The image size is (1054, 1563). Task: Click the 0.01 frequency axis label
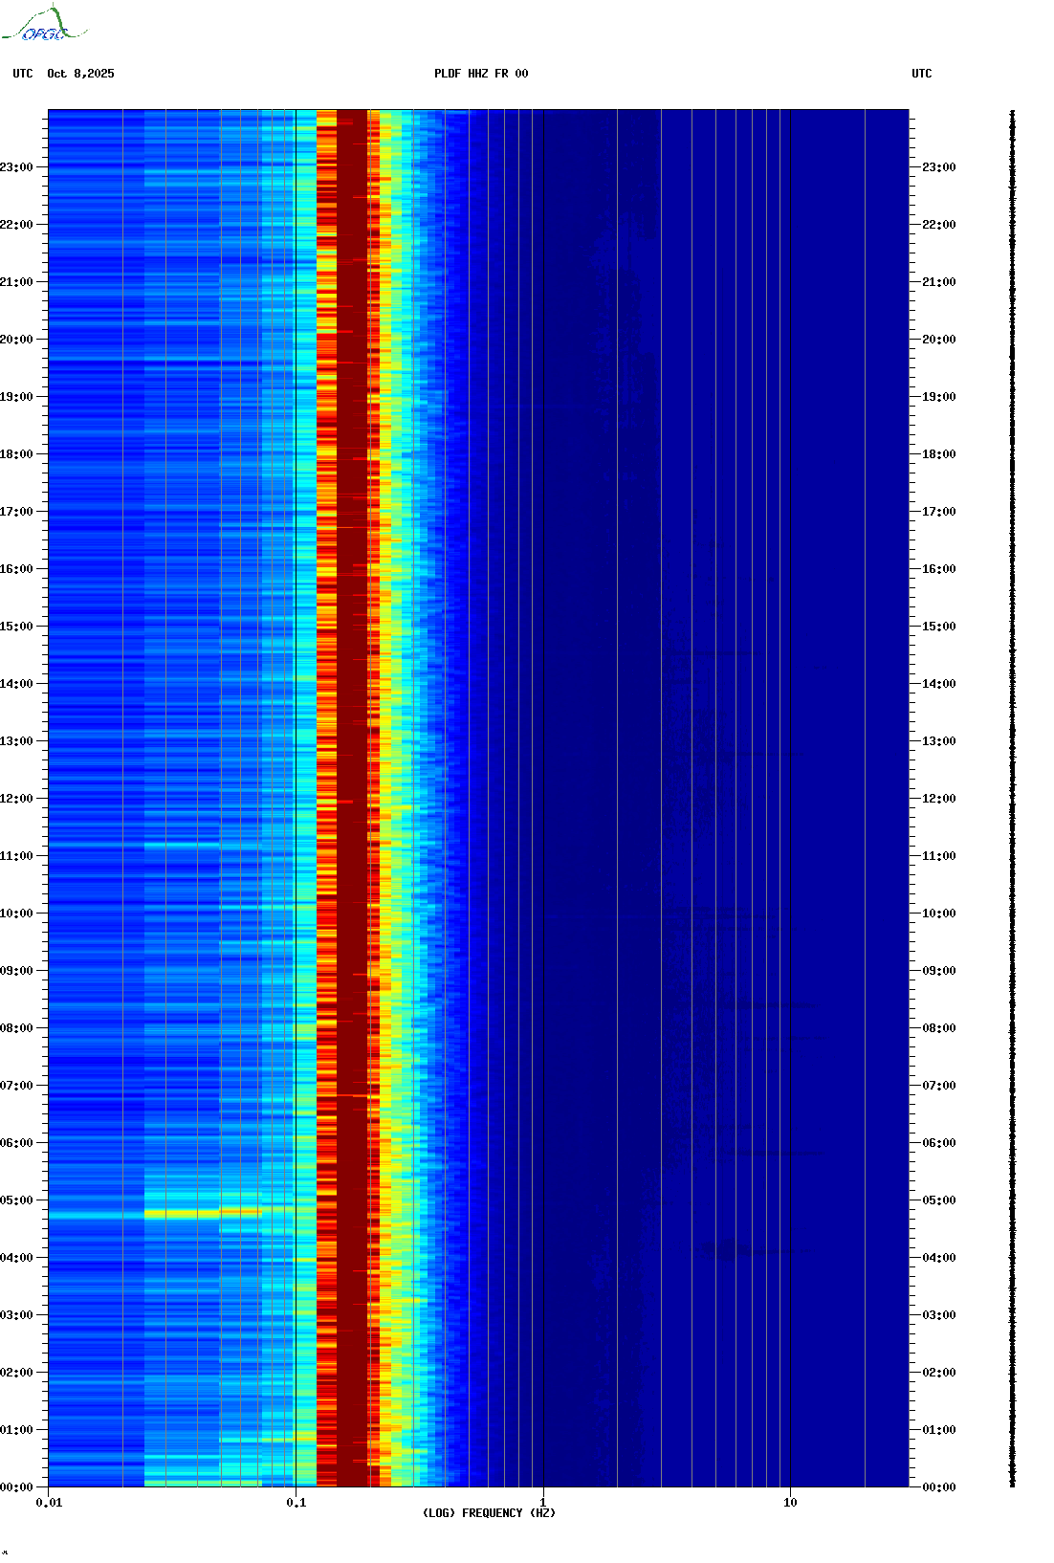(49, 1503)
